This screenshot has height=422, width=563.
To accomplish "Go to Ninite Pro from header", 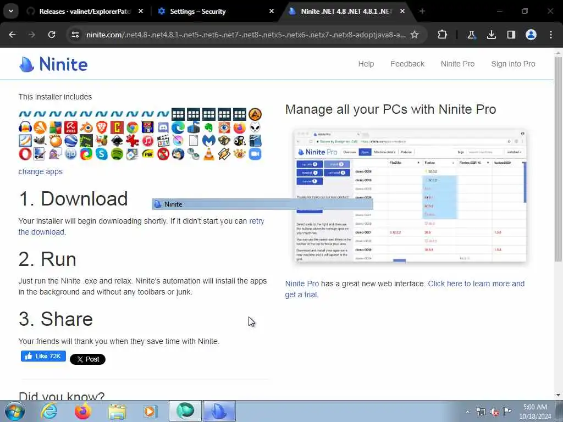I will [x=457, y=64].
